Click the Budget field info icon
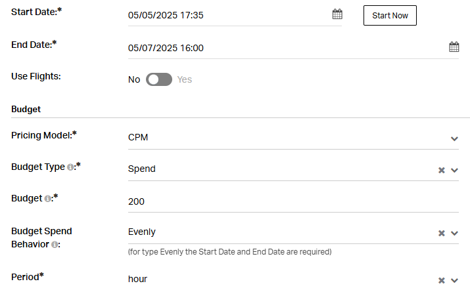The height and width of the screenshot is (290, 470). pos(48,198)
